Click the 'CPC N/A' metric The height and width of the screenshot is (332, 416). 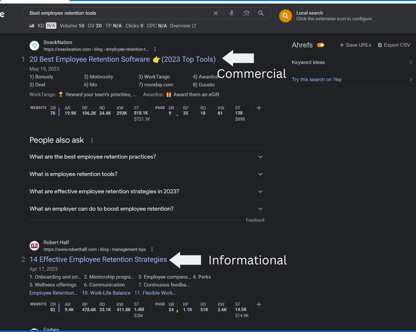(x=157, y=26)
